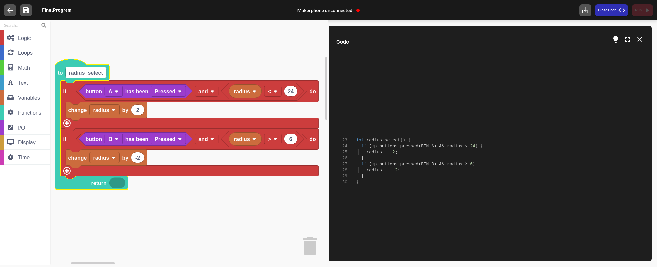Click the workspace vertical scrollbar
The image size is (657, 267).
(x=326, y=88)
